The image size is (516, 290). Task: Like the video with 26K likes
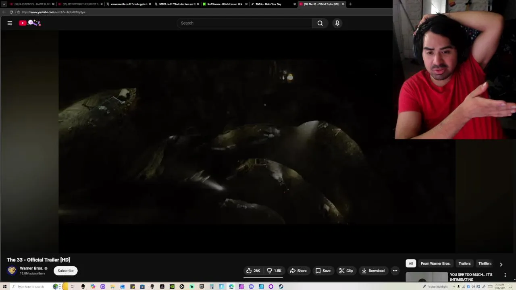pos(253,271)
